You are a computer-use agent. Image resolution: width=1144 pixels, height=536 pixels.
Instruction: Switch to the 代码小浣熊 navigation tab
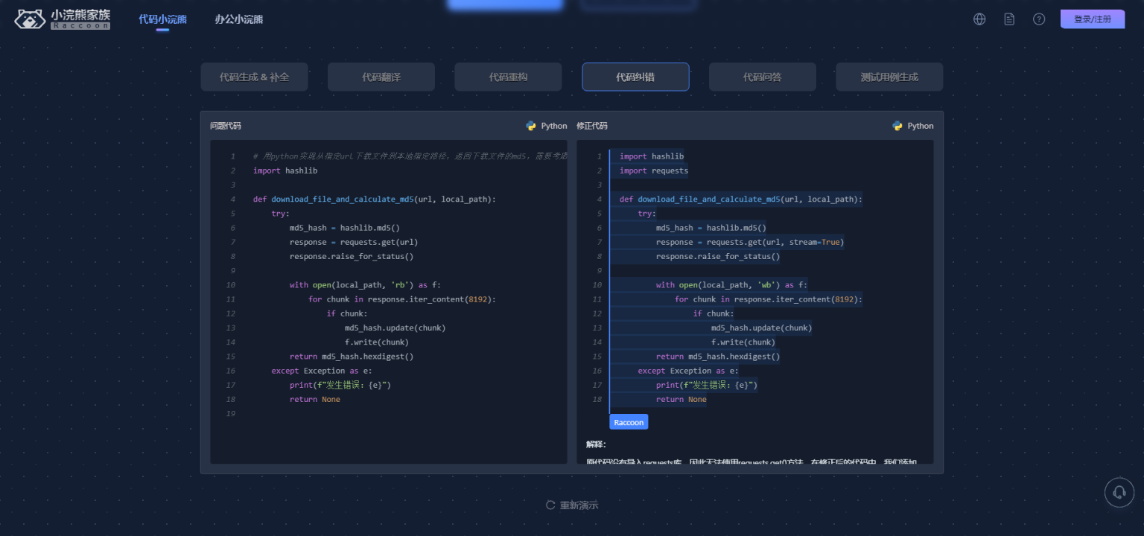pyautogui.click(x=162, y=19)
